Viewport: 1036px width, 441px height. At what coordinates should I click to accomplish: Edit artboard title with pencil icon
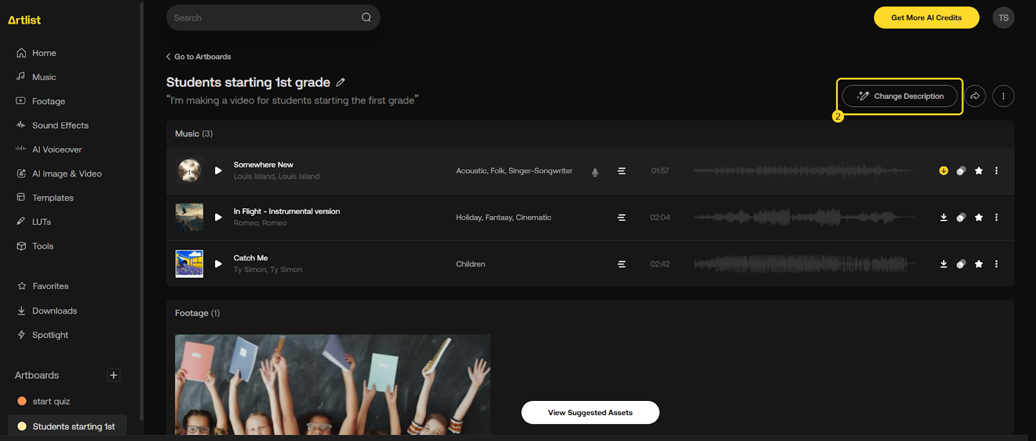(341, 82)
